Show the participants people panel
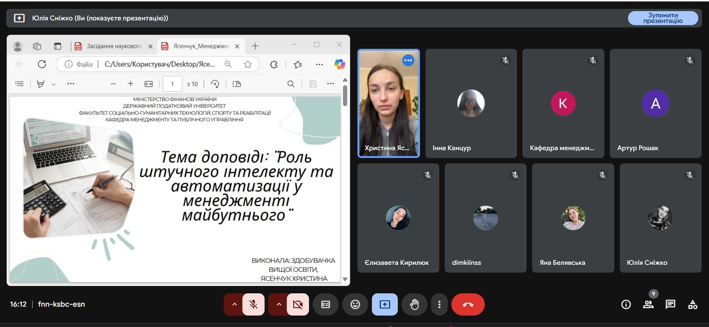The image size is (709, 327). pyautogui.click(x=648, y=304)
